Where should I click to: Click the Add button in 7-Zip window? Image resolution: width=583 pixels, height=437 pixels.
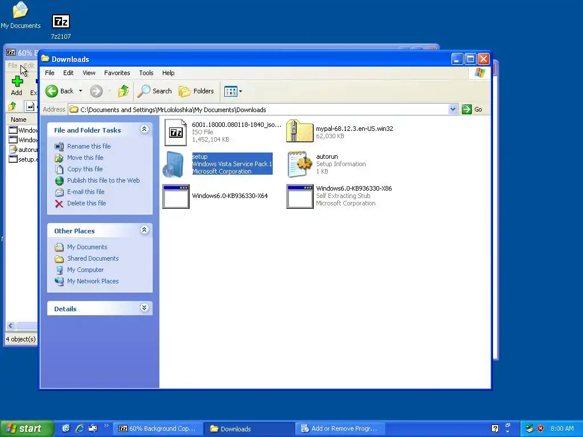[x=17, y=86]
